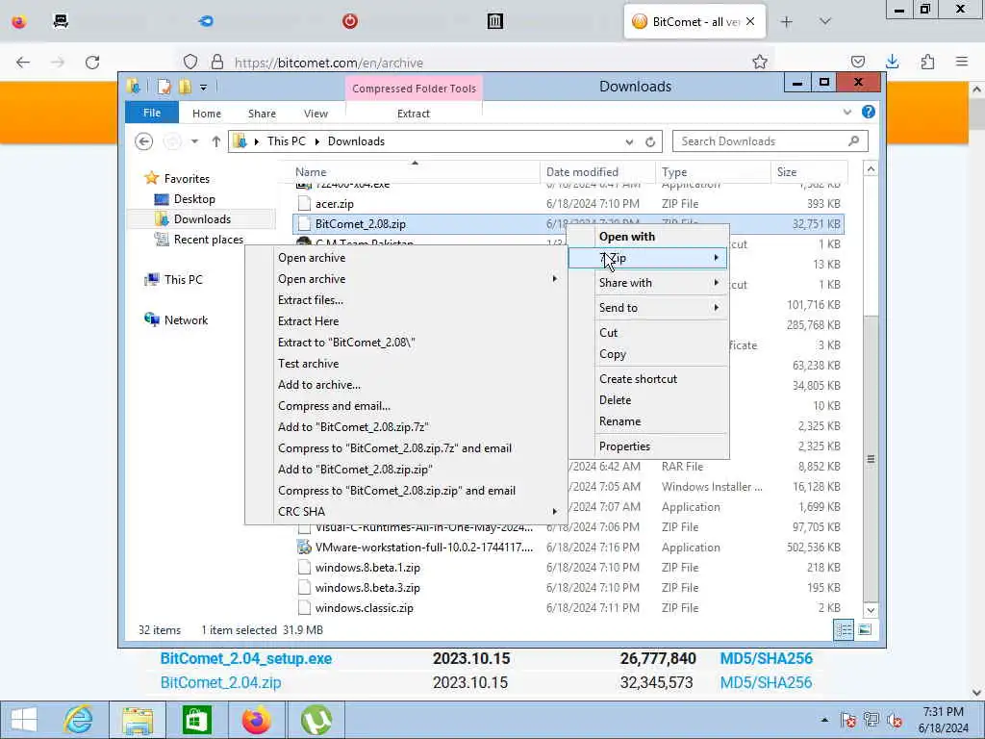Open Explorer Help with the question mark

point(869,112)
